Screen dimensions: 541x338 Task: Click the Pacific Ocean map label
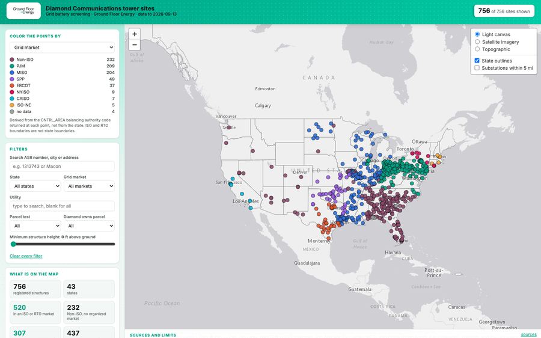pos(162,303)
